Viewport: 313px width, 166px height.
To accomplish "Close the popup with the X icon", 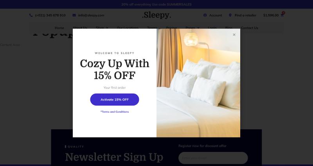I will tap(234, 35).
